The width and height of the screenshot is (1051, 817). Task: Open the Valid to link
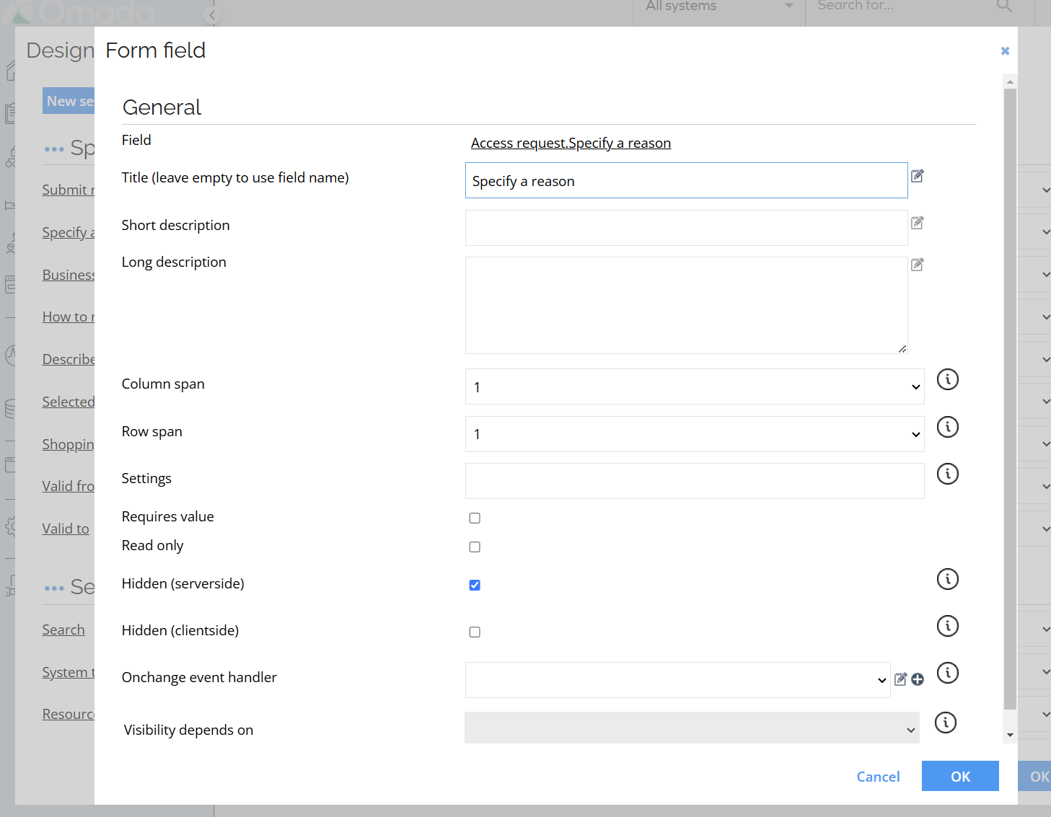point(66,529)
